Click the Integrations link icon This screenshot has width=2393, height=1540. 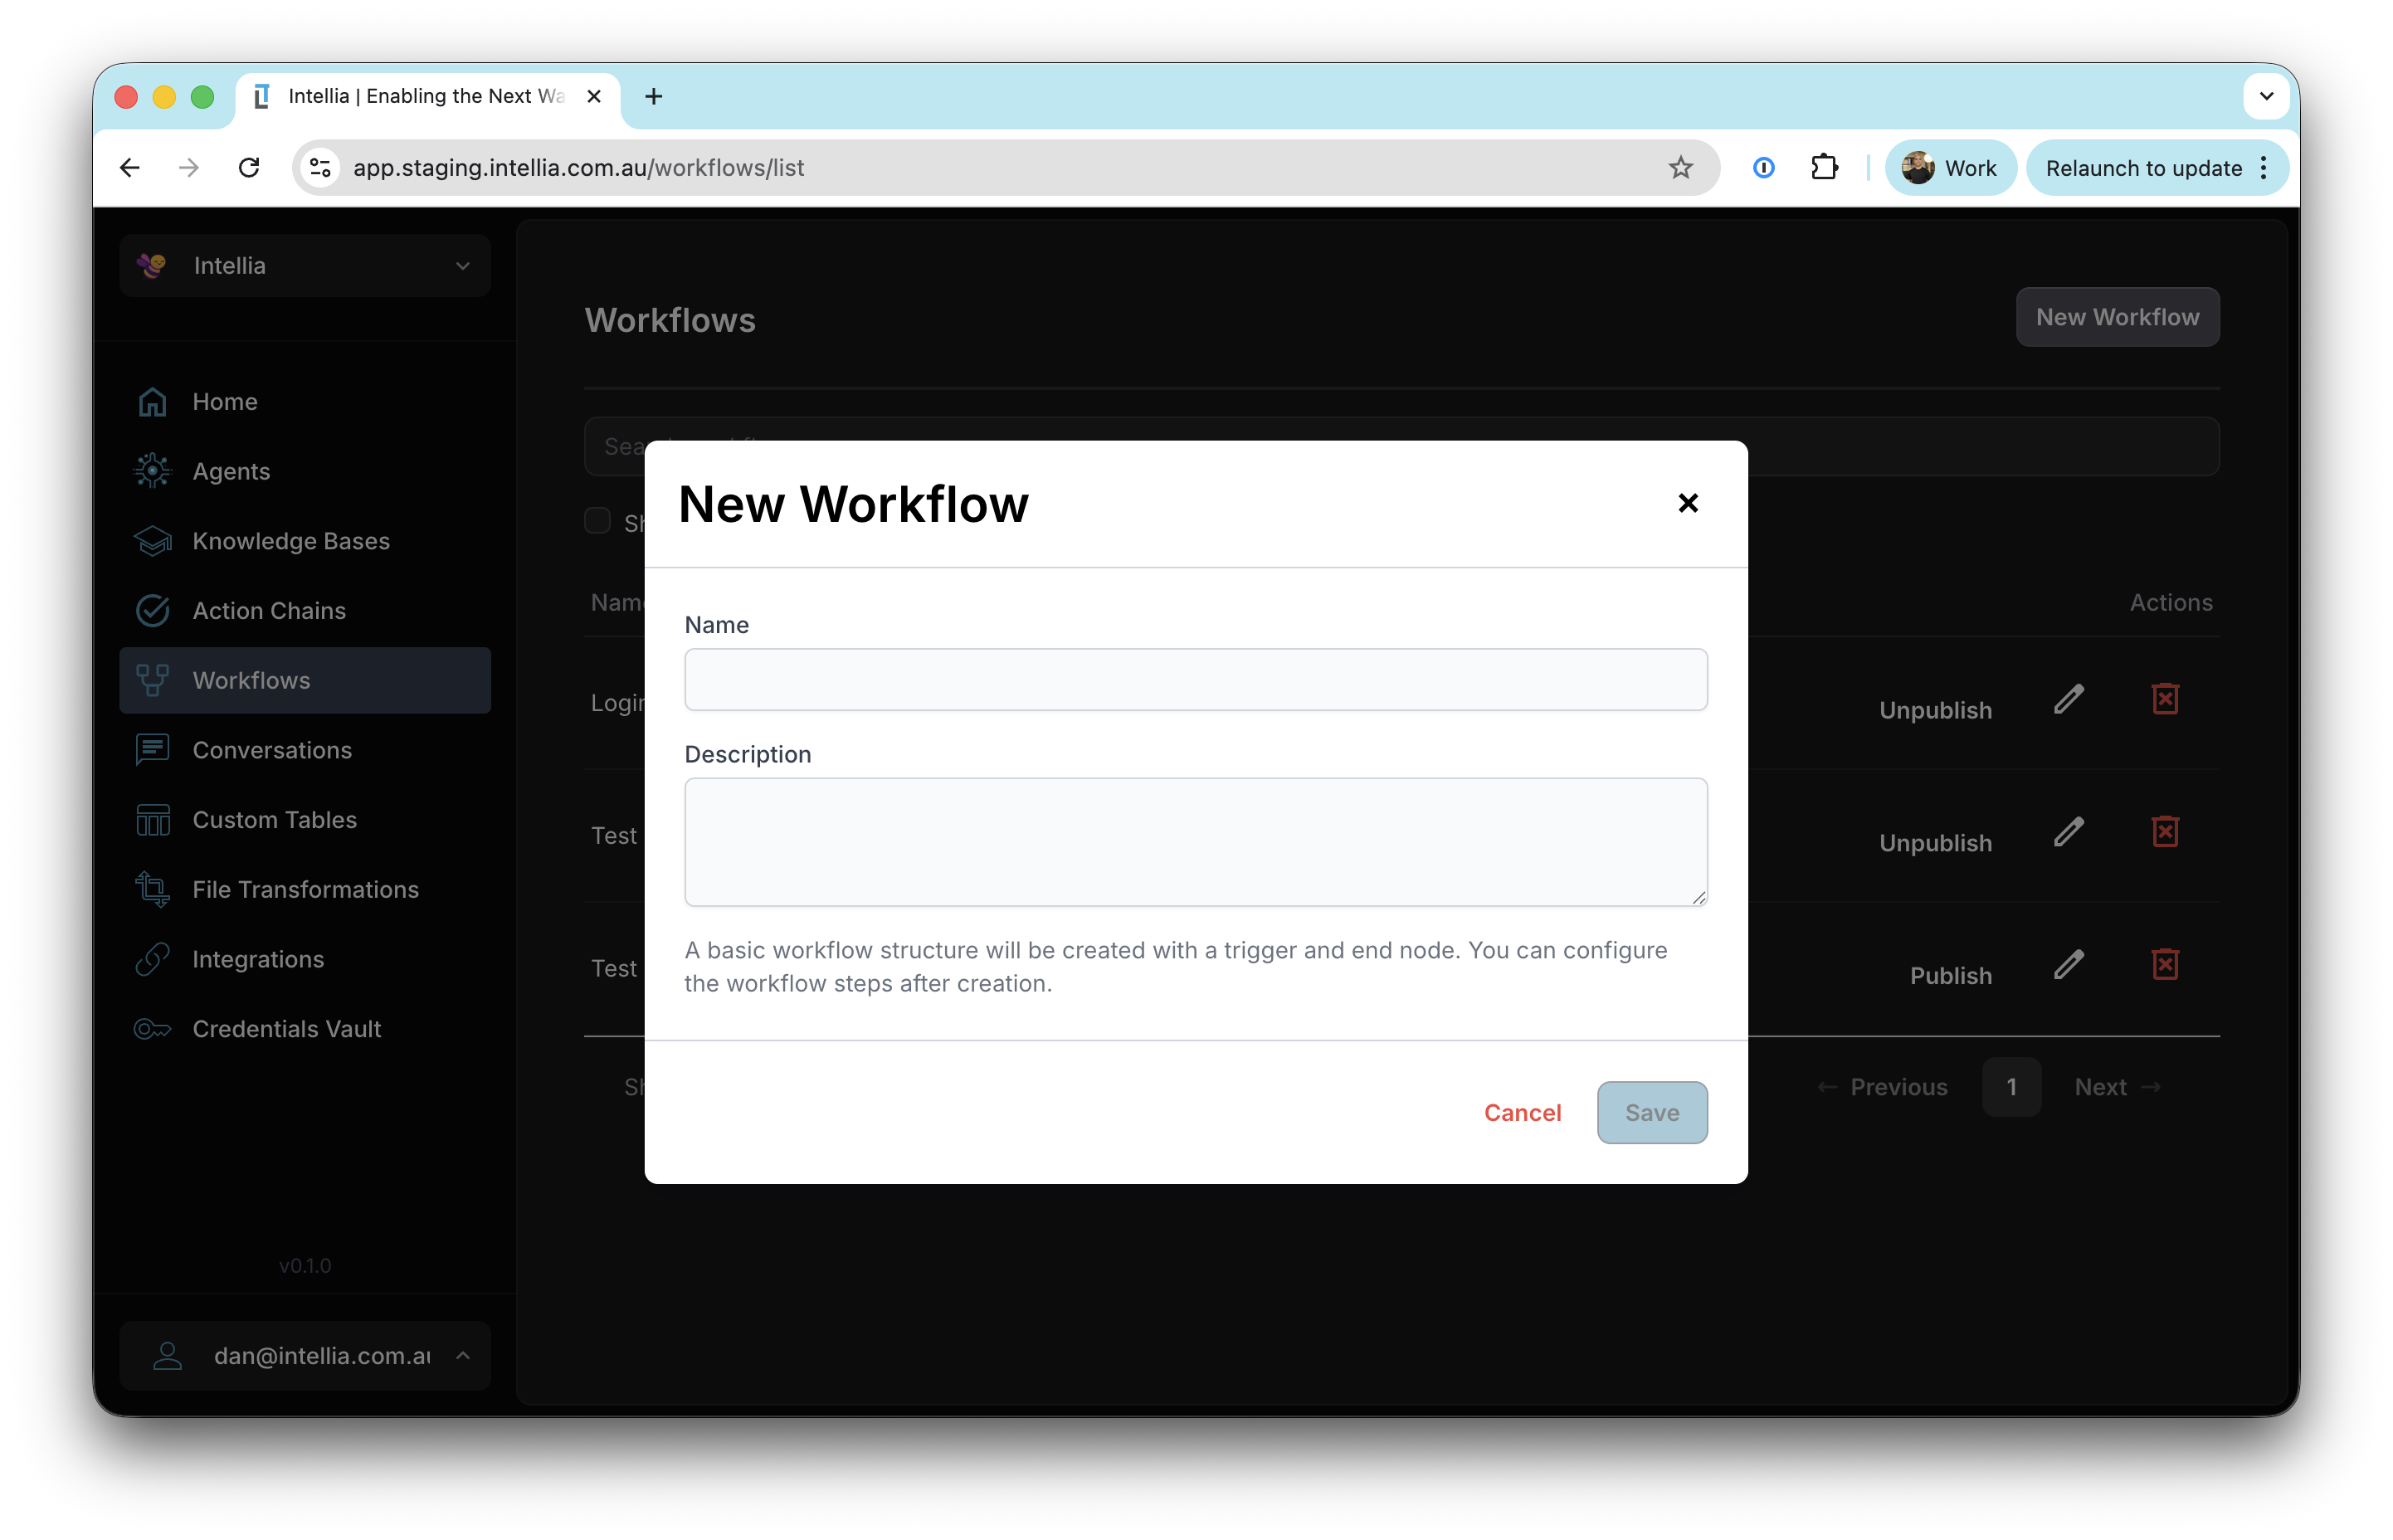coord(152,958)
